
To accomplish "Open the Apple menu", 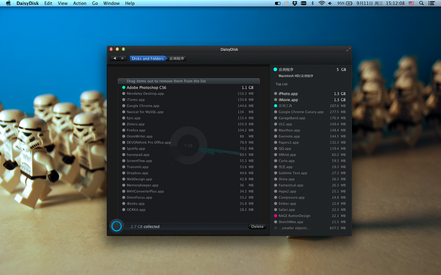I will coord(8,3).
